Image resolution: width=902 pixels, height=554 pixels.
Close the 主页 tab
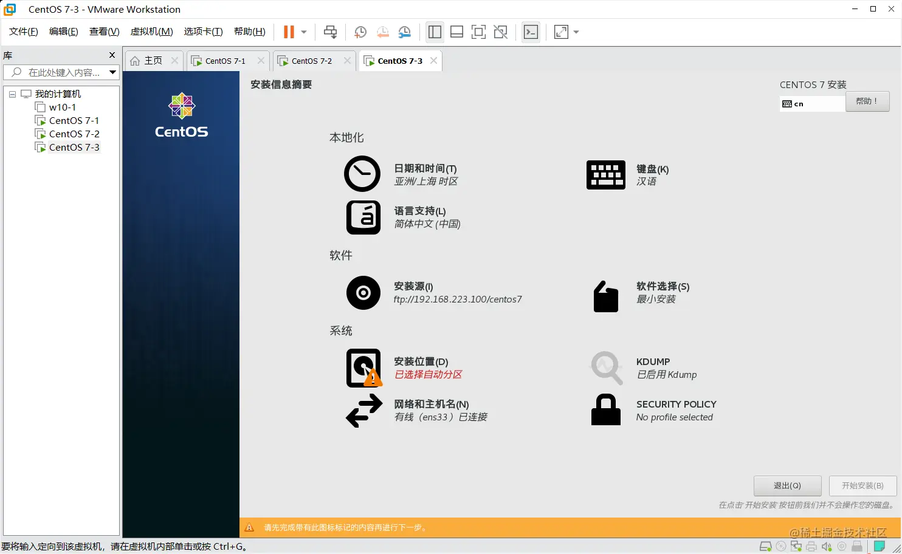[x=174, y=61]
